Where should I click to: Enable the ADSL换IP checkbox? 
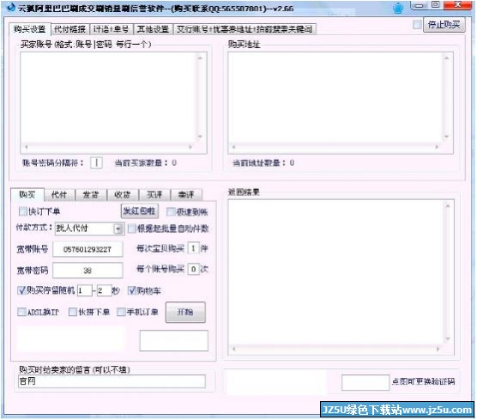21,312
